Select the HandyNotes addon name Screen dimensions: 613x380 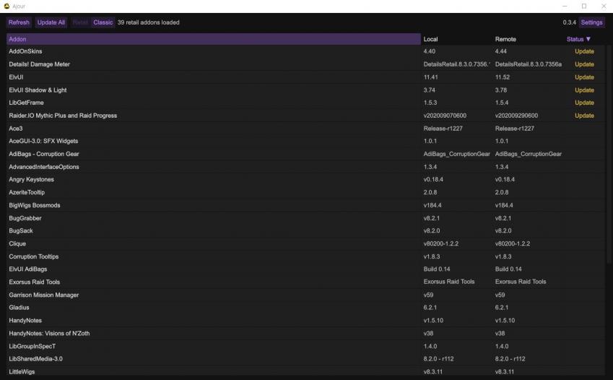25,320
